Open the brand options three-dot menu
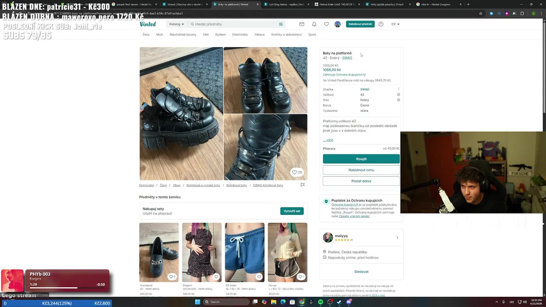 pos(398,89)
